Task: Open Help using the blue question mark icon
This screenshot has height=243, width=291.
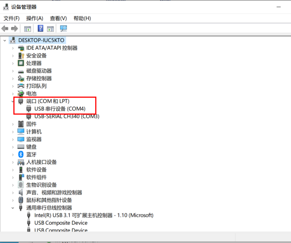Action: 40,28
